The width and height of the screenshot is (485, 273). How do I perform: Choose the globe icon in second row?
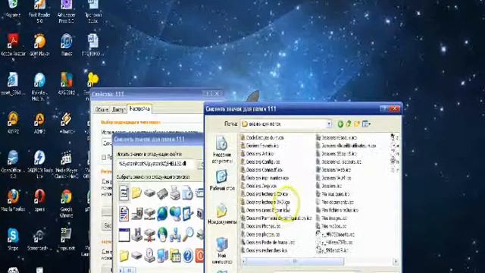tap(162, 214)
